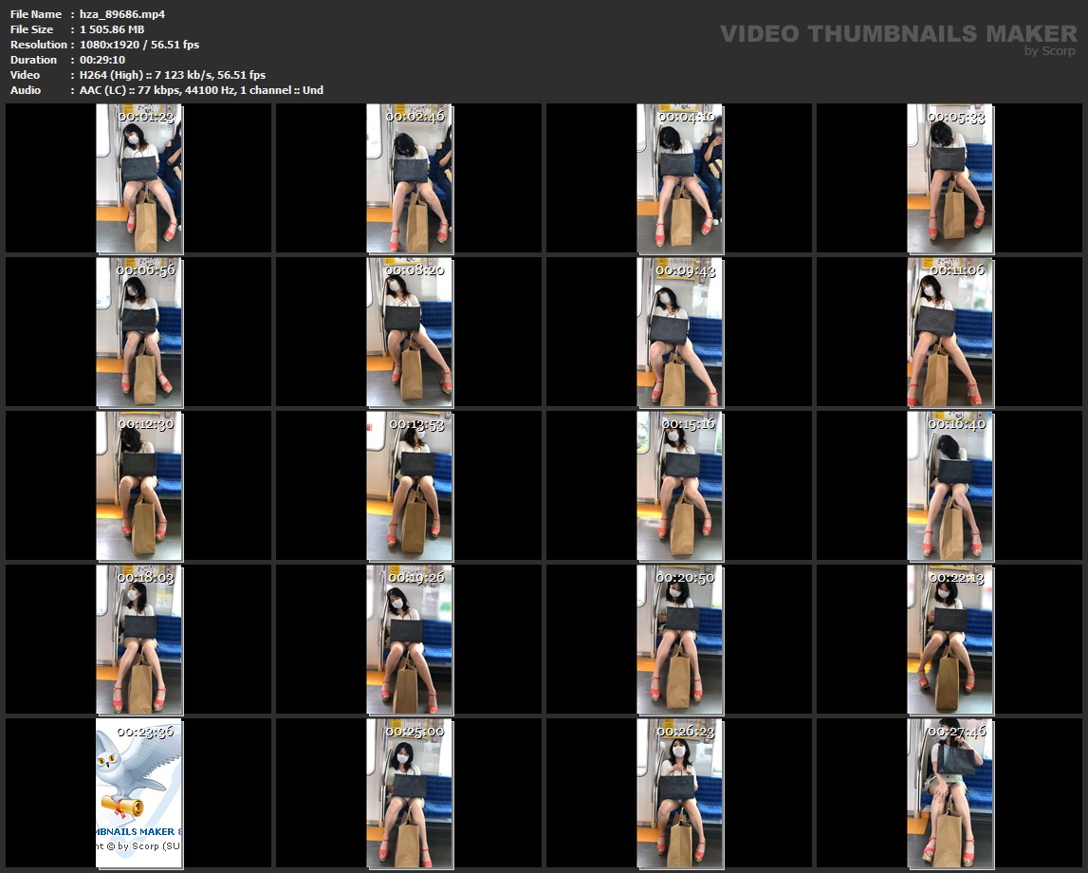Select the thumbnail stamped 00:02:46
The image size is (1088, 873).
(410, 178)
